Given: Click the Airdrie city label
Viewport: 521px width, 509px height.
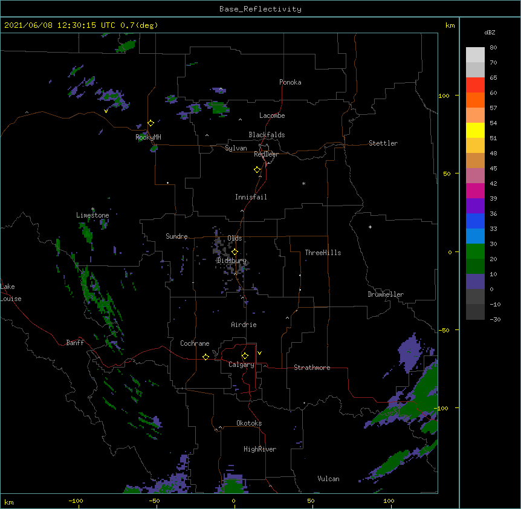Looking at the screenshot, I should tap(244, 325).
